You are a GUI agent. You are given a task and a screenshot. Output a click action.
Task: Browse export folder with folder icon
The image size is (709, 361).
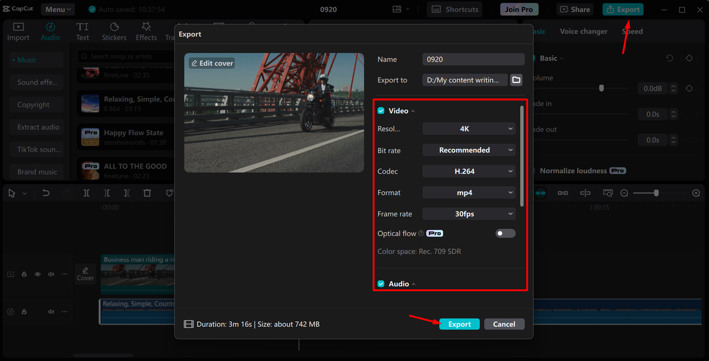[x=516, y=80]
